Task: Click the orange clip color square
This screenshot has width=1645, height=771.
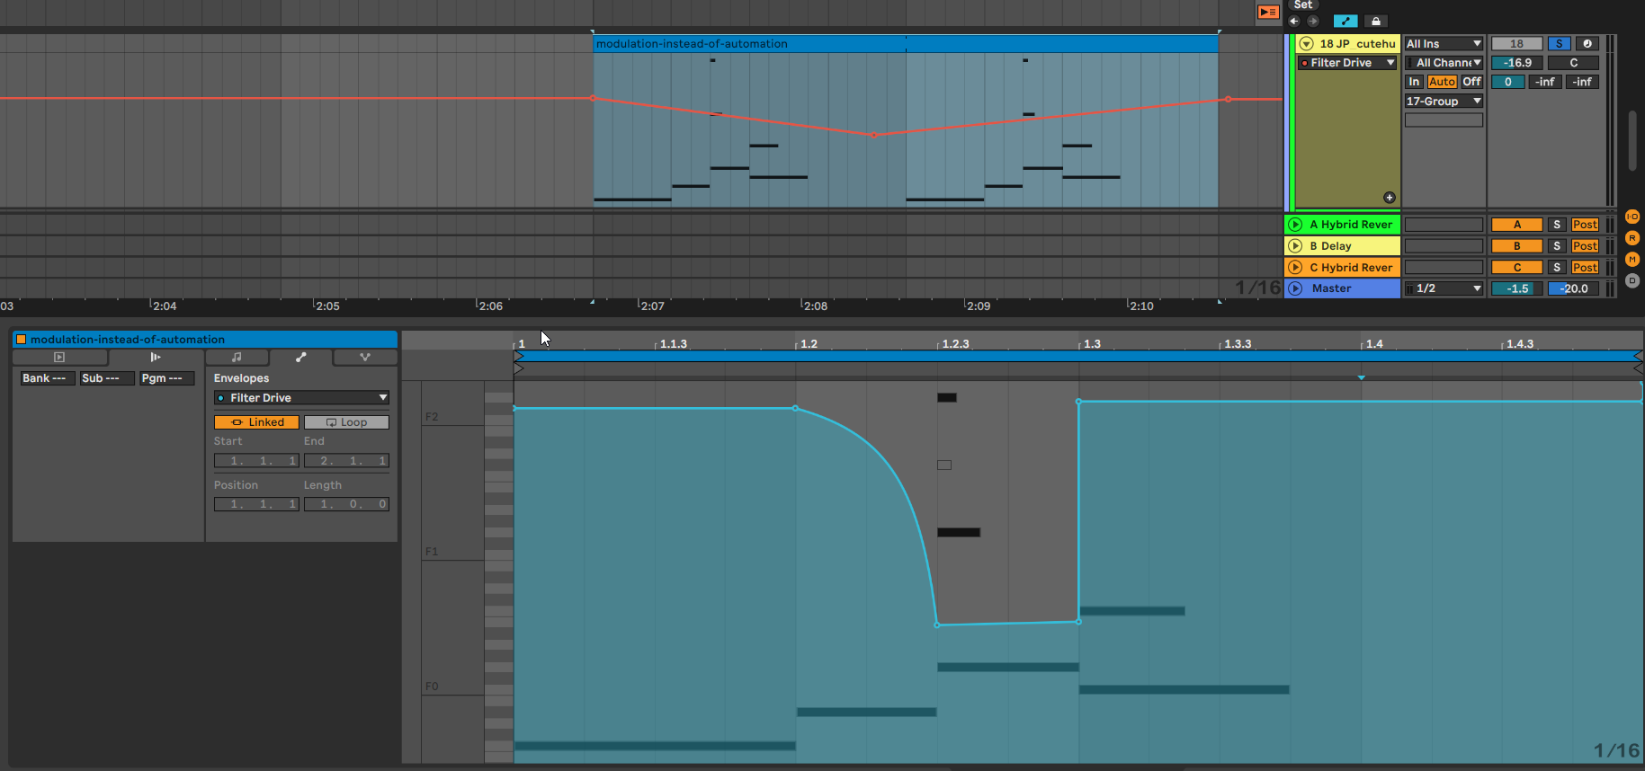Action: (21, 340)
